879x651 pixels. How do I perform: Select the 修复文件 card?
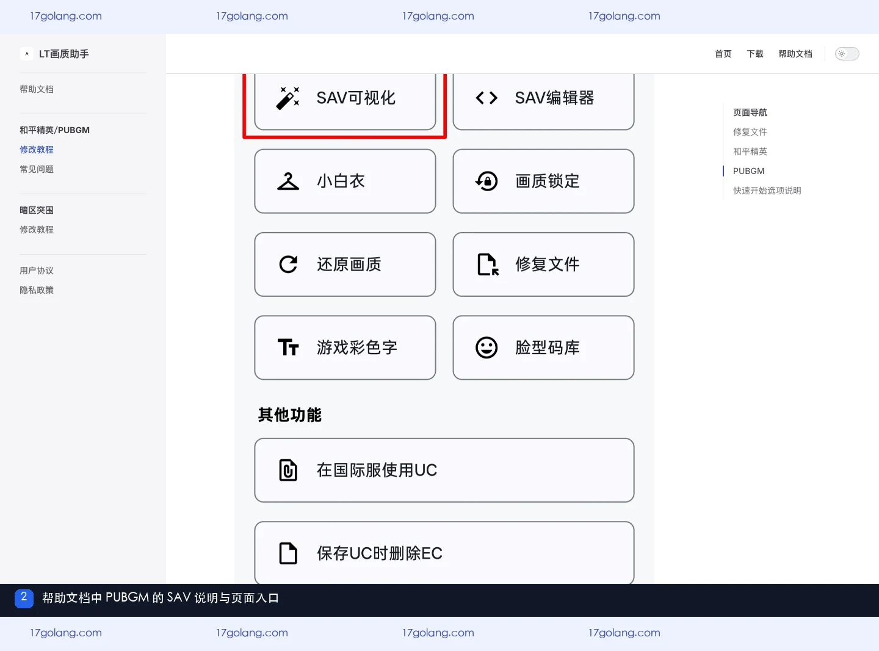tap(543, 264)
